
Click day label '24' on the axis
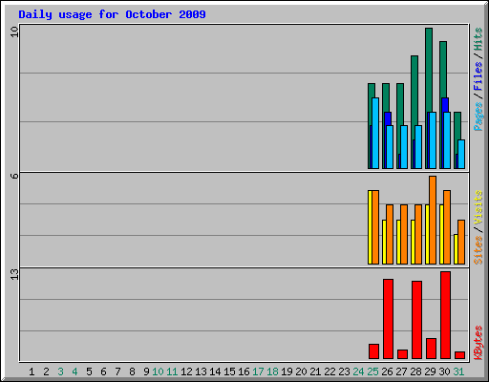[x=358, y=371]
